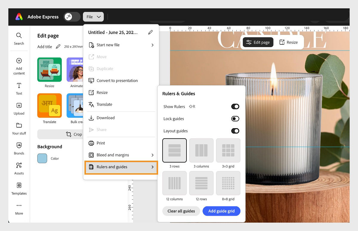
Task: Click the Background Color label
Action: click(x=55, y=159)
